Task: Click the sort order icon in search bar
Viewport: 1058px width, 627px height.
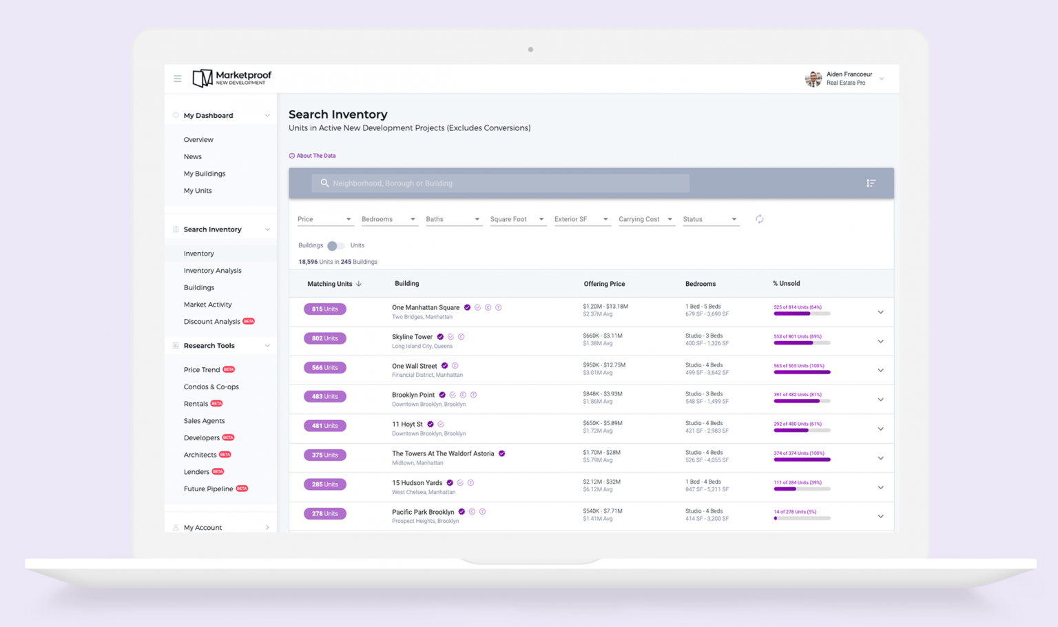Action: pos(871,183)
